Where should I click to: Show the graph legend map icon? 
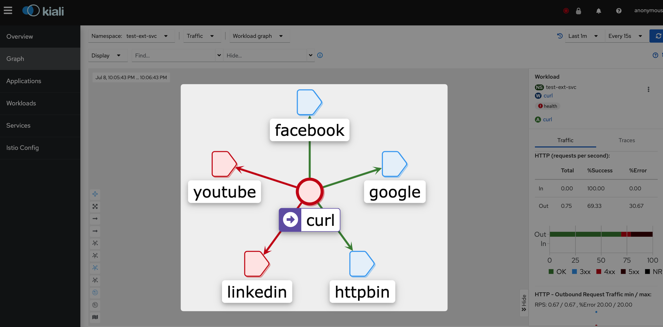click(x=95, y=317)
